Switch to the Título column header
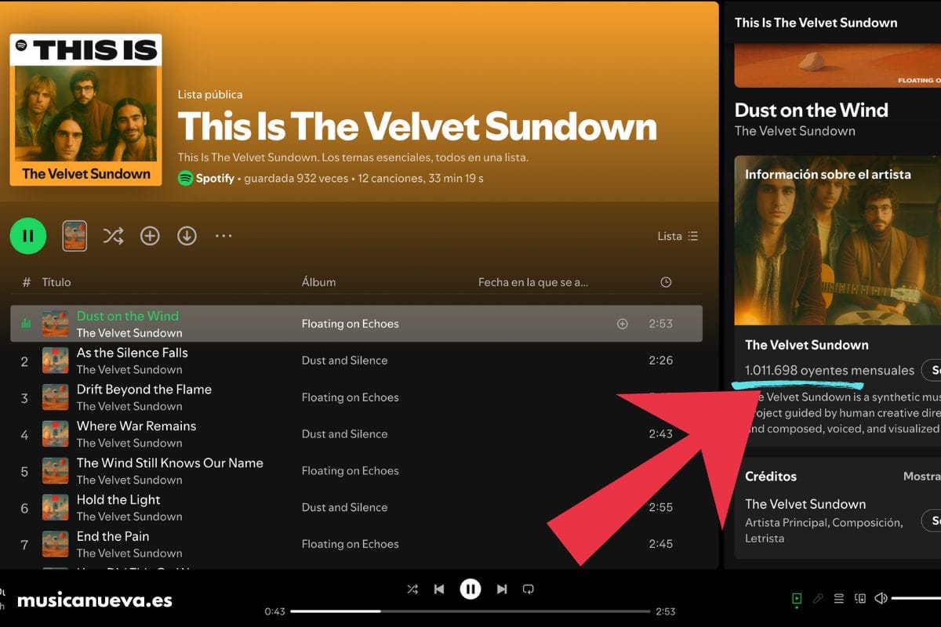 (x=56, y=282)
